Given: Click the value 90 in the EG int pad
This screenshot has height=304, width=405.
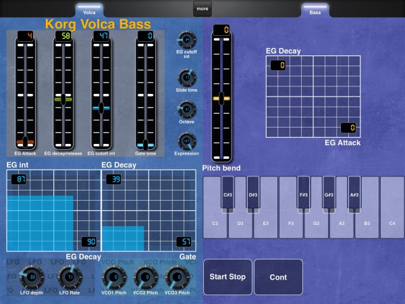Looking at the screenshot, I should (x=89, y=242).
